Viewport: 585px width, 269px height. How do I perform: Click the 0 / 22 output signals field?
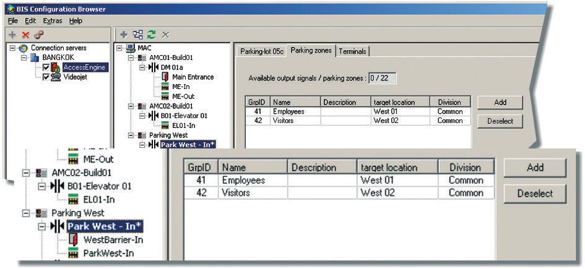click(x=382, y=79)
